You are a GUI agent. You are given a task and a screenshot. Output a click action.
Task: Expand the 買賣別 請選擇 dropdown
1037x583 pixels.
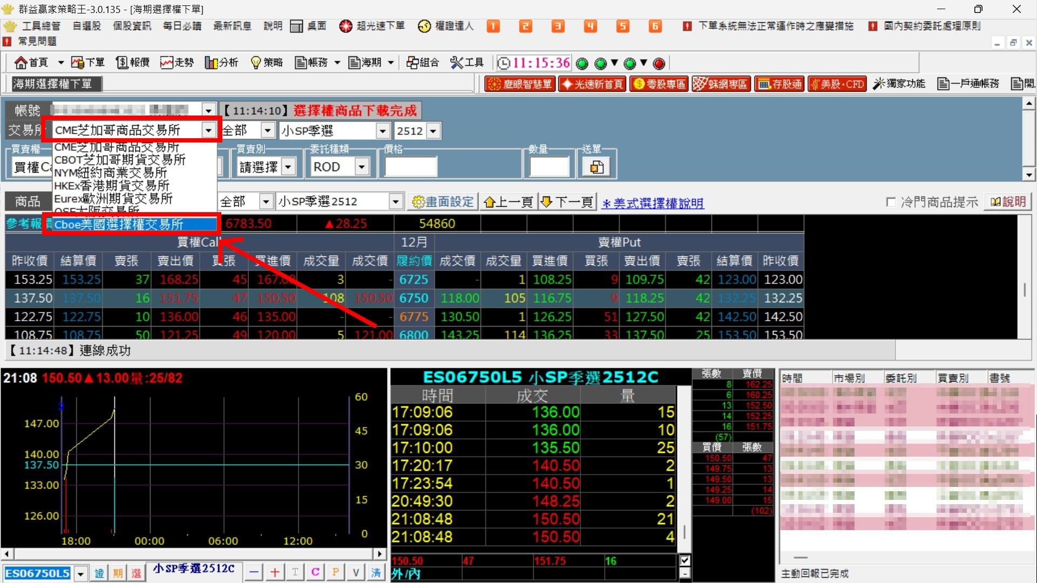[x=288, y=167]
